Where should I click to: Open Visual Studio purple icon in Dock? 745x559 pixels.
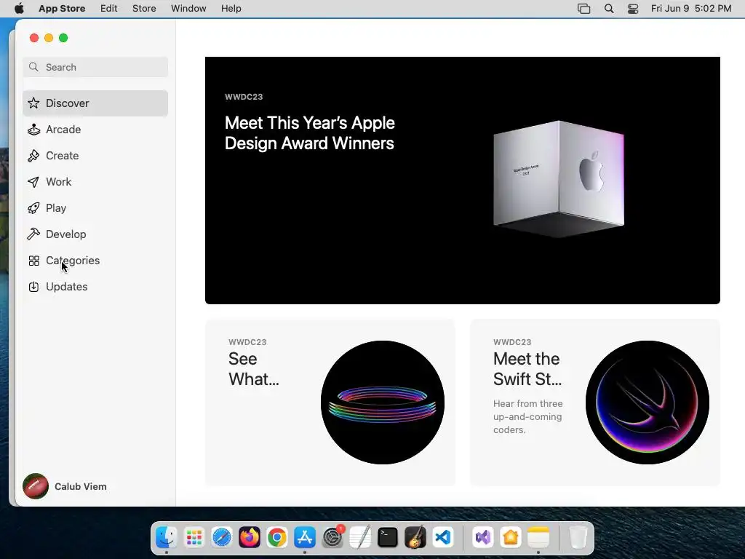tap(483, 538)
